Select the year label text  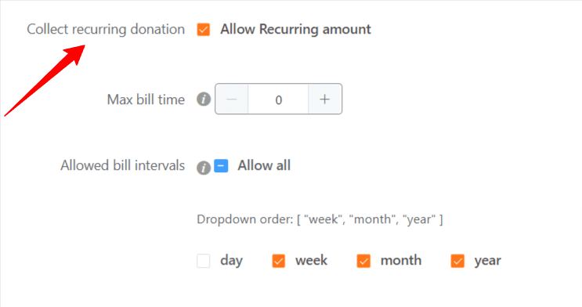488,262
